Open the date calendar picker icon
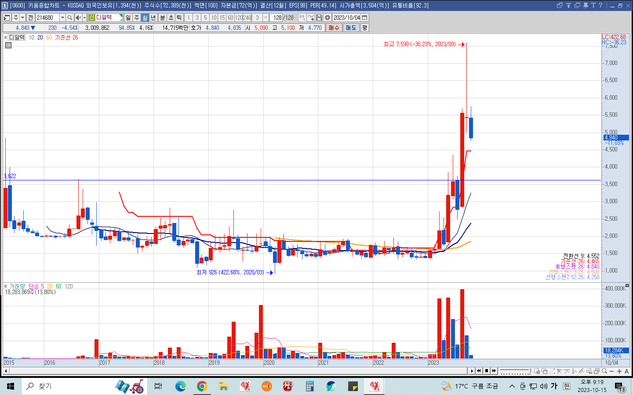The width and height of the screenshot is (633, 395). (365, 18)
